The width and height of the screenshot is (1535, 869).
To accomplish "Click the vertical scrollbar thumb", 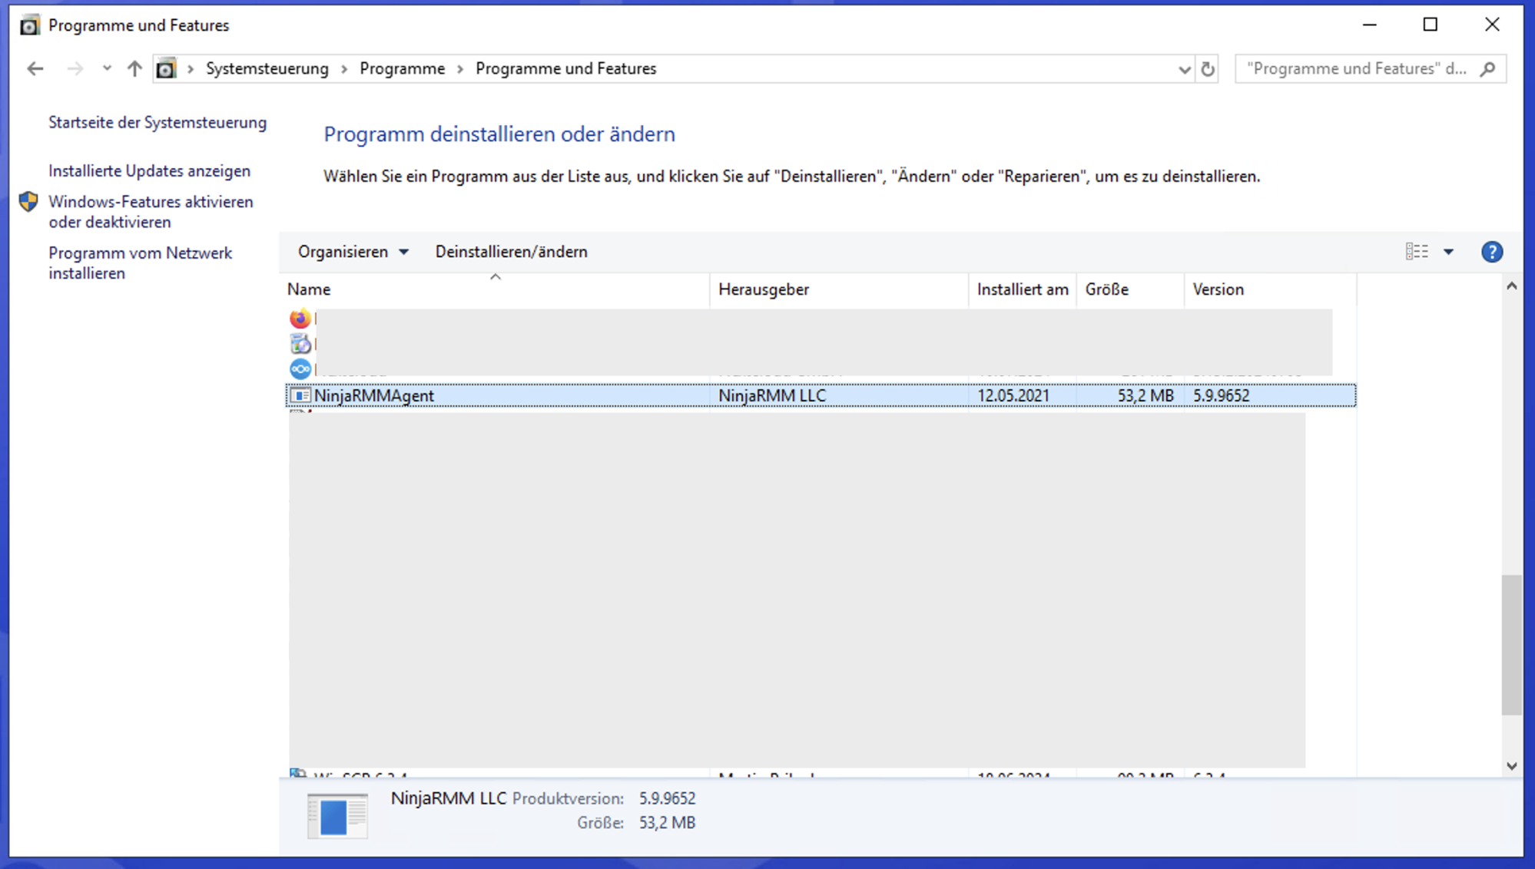I will (1511, 645).
